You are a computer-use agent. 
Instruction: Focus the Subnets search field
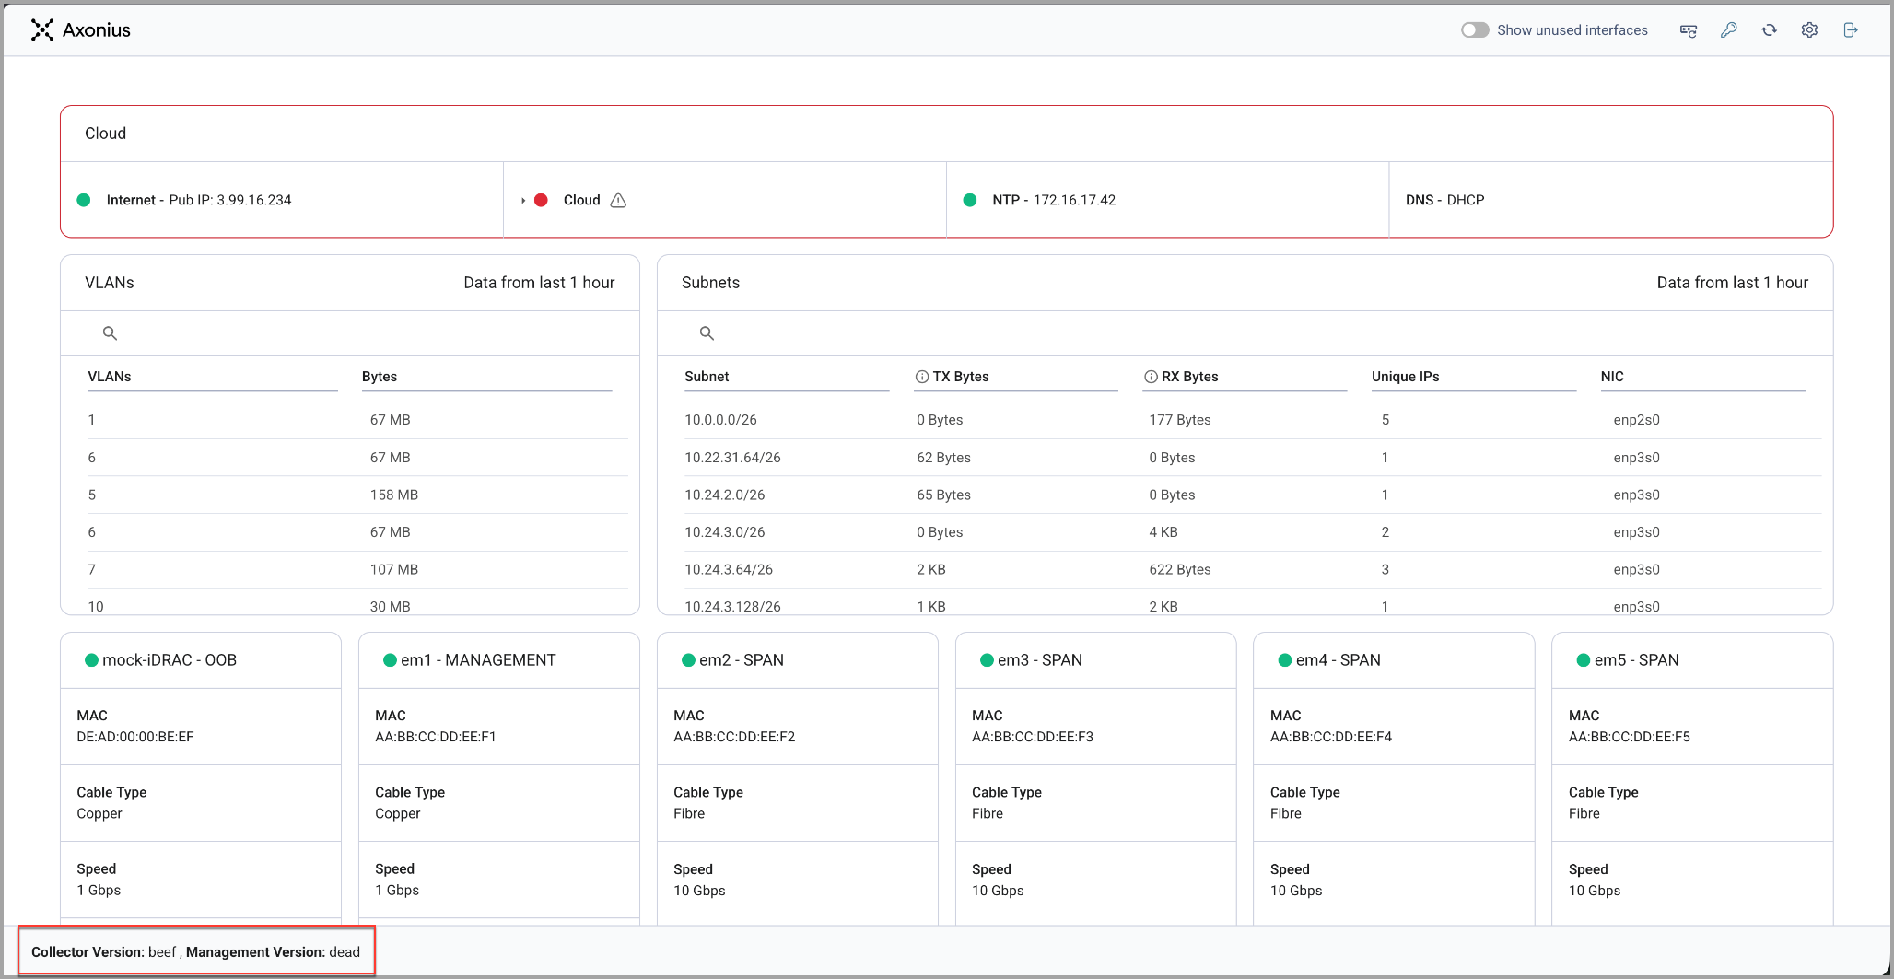click(1245, 333)
